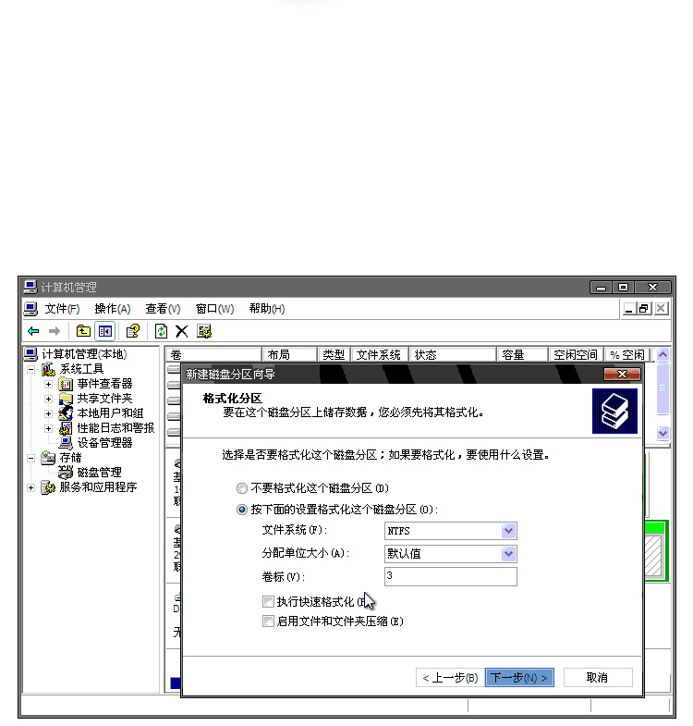Open the 操作(A) menu
Screen dimensions: 693x726
pos(112,309)
